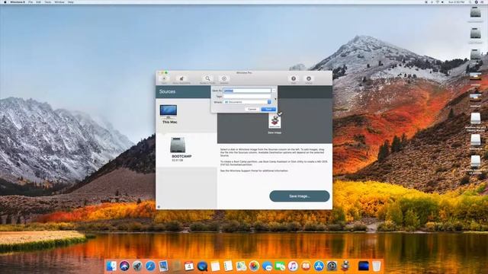The image size is (488, 274).
Task: Open iBooks from the Dock
Action: (x=306, y=266)
